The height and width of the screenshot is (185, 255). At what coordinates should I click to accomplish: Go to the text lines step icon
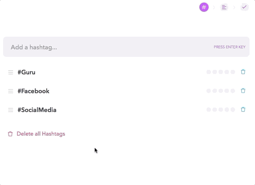click(224, 7)
